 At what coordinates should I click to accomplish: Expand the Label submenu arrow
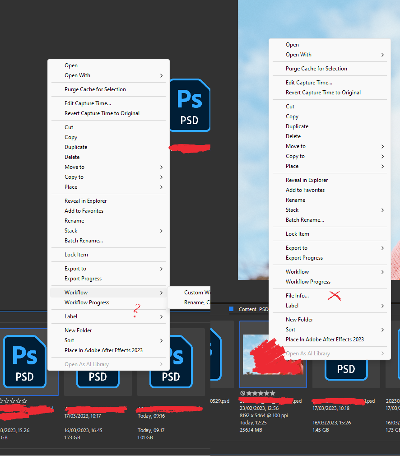coord(162,316)
